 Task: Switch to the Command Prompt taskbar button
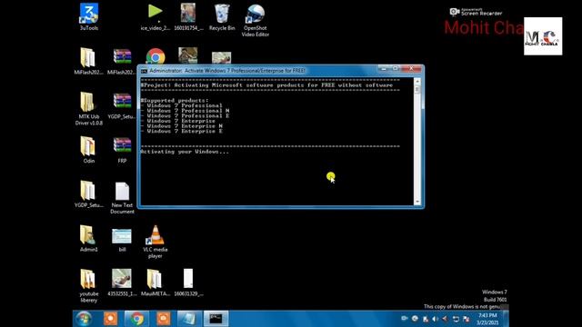[216, 319]
